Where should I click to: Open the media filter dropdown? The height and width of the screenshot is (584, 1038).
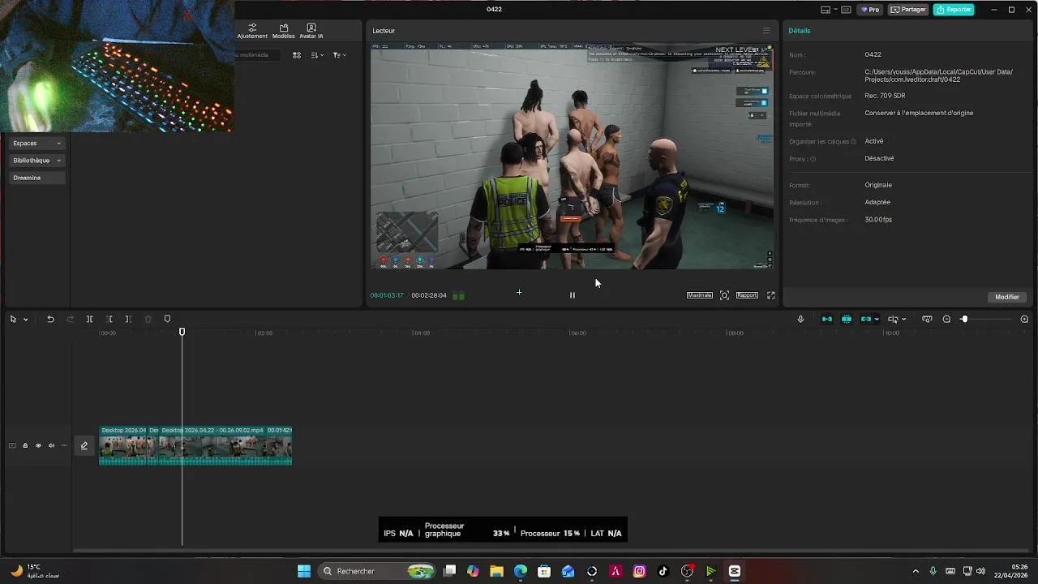pos(339,55)
